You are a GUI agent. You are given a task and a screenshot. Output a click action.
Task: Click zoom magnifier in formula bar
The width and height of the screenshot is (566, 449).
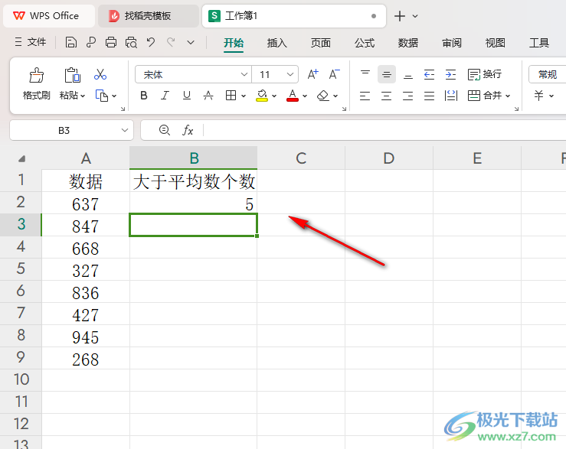tap(165, 130)
